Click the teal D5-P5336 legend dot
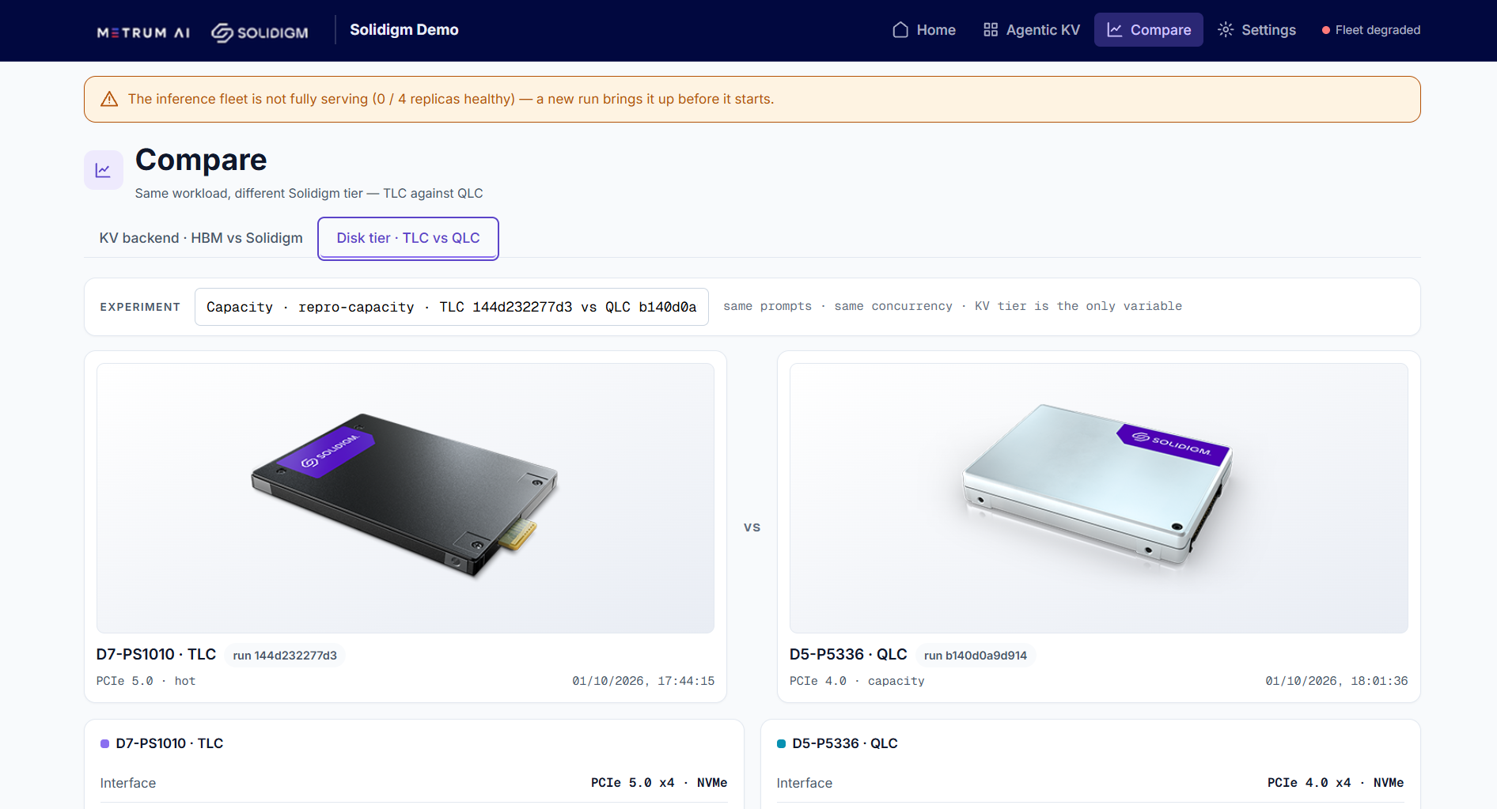The image size is (1497, 809). (x=781, y=743)
